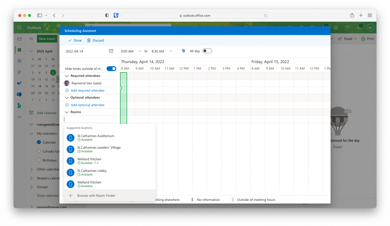Click the time zone globe icon
This screenshot has width=390, height=226.
click(183, 51)
